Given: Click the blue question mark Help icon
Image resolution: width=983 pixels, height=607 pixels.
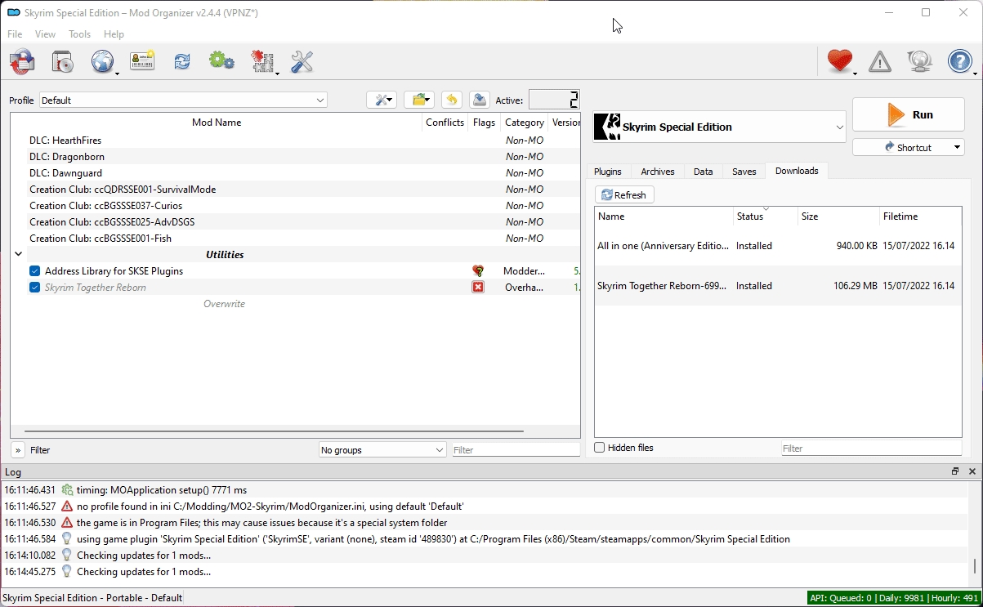Looking at the screenshot, I should click(959, 62).
